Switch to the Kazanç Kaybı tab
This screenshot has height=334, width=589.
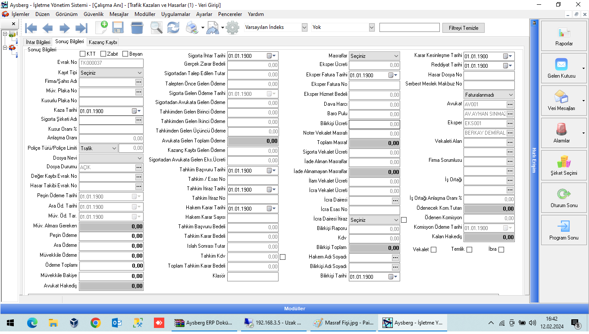tap(103, 42)
